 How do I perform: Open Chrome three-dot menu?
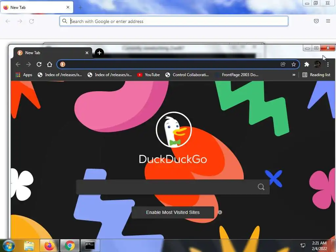pyautogui.click(x=328, y=64)
